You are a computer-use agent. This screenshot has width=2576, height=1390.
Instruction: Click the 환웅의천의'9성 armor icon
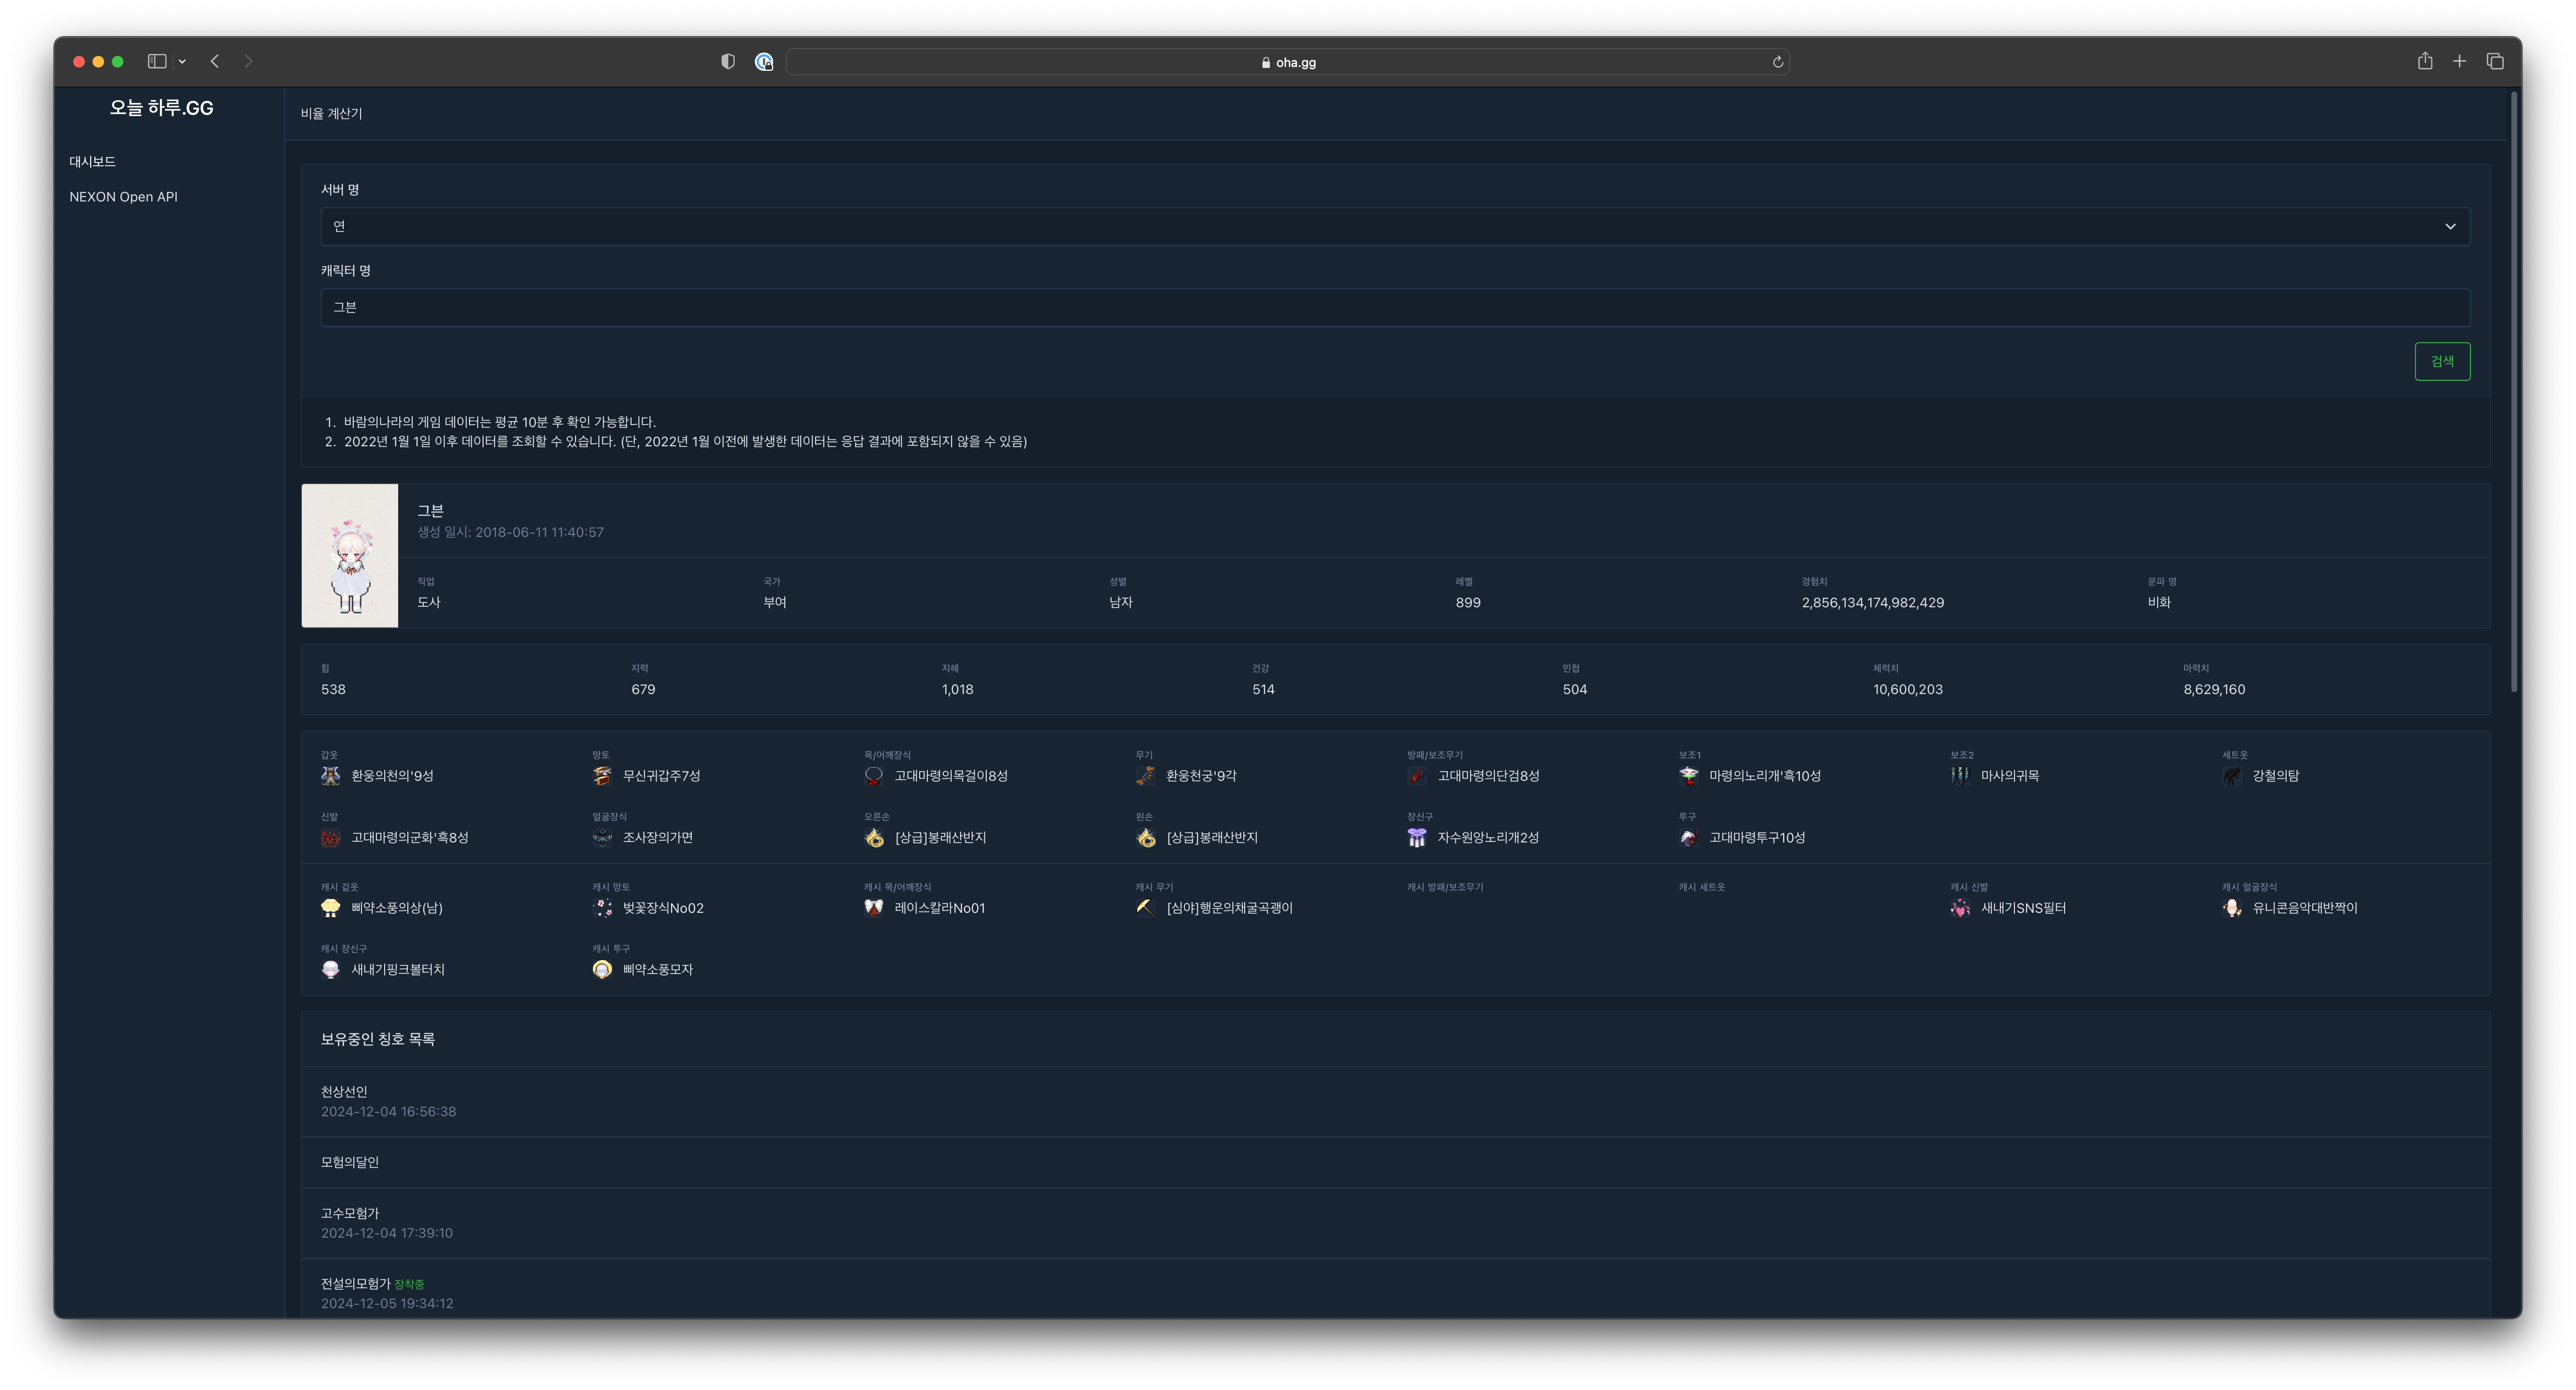tap(330, 776)
